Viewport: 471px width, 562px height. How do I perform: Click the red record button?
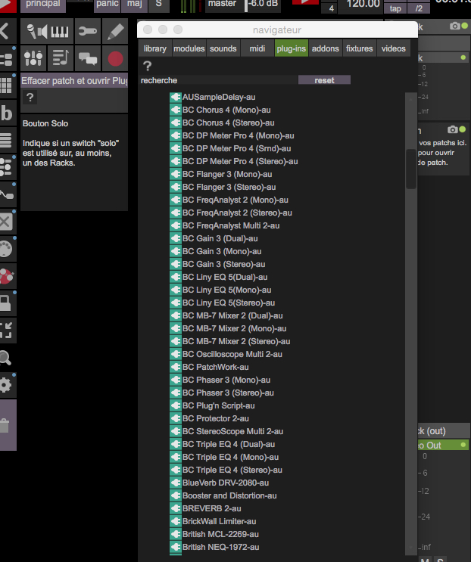(x=115, y=58)
